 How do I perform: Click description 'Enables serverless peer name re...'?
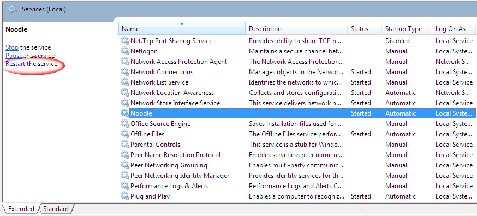(x=296, y=154)
